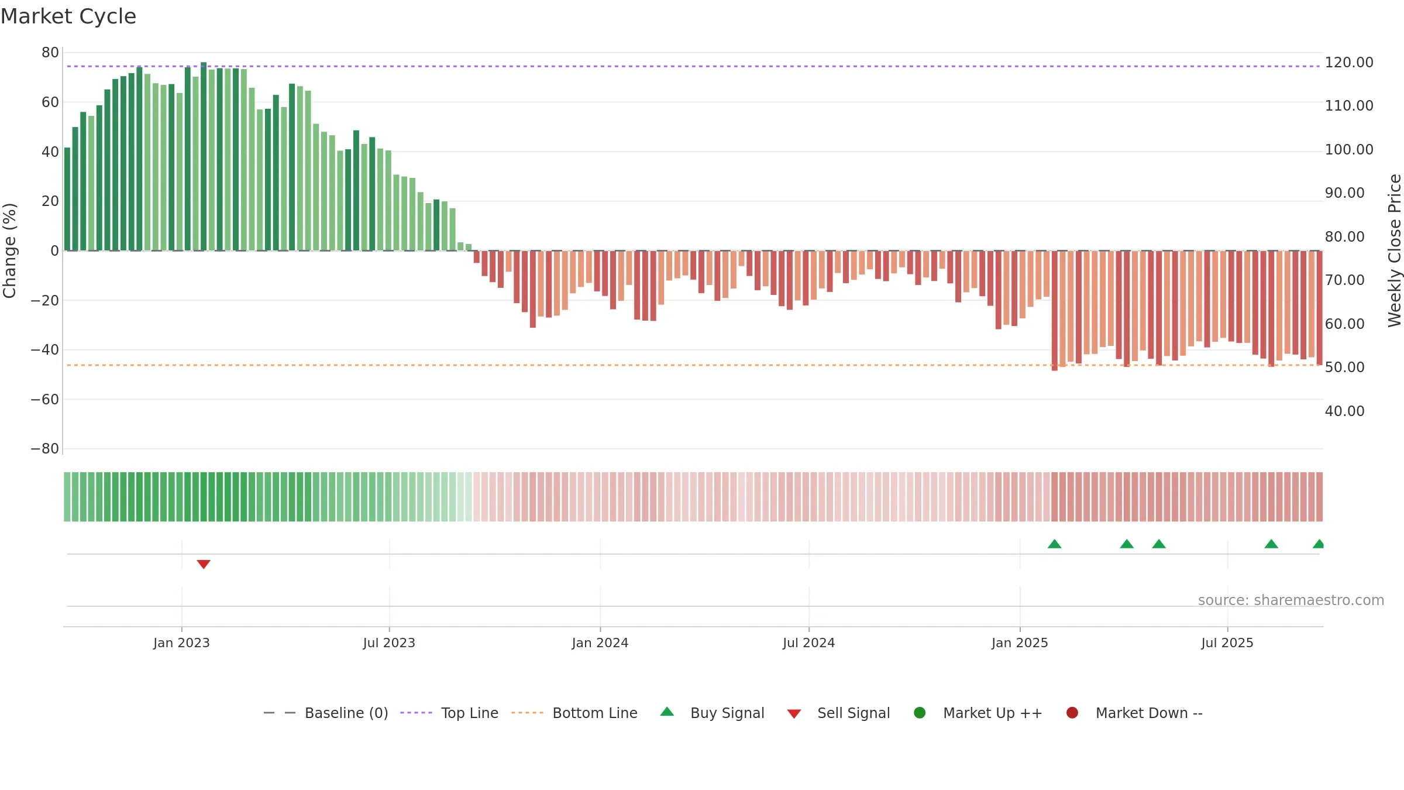Image resolution: width=1404 pixels, height=790 pixels.
Task: Click the dark red Market Down circle icon
Action: pyautogui.click(x=1072, y=713)
